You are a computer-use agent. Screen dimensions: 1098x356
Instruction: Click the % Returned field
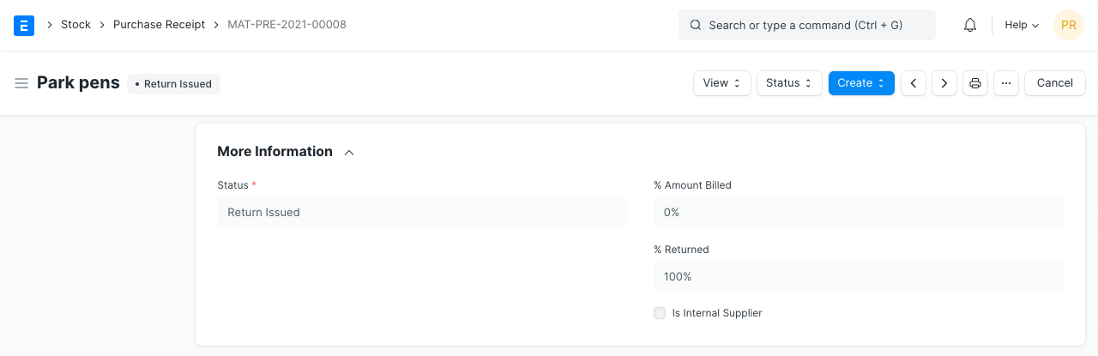[858, 277]
